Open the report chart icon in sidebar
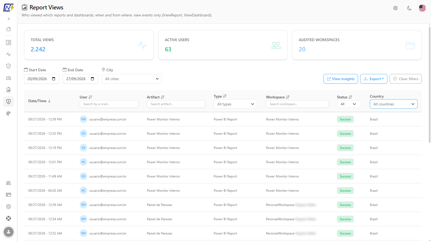 click(x=9, y=90)
